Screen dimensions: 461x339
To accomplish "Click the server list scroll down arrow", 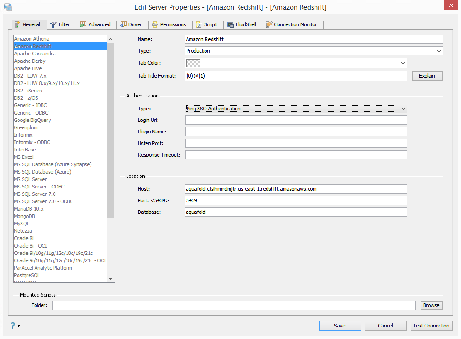I will point(110,278).
